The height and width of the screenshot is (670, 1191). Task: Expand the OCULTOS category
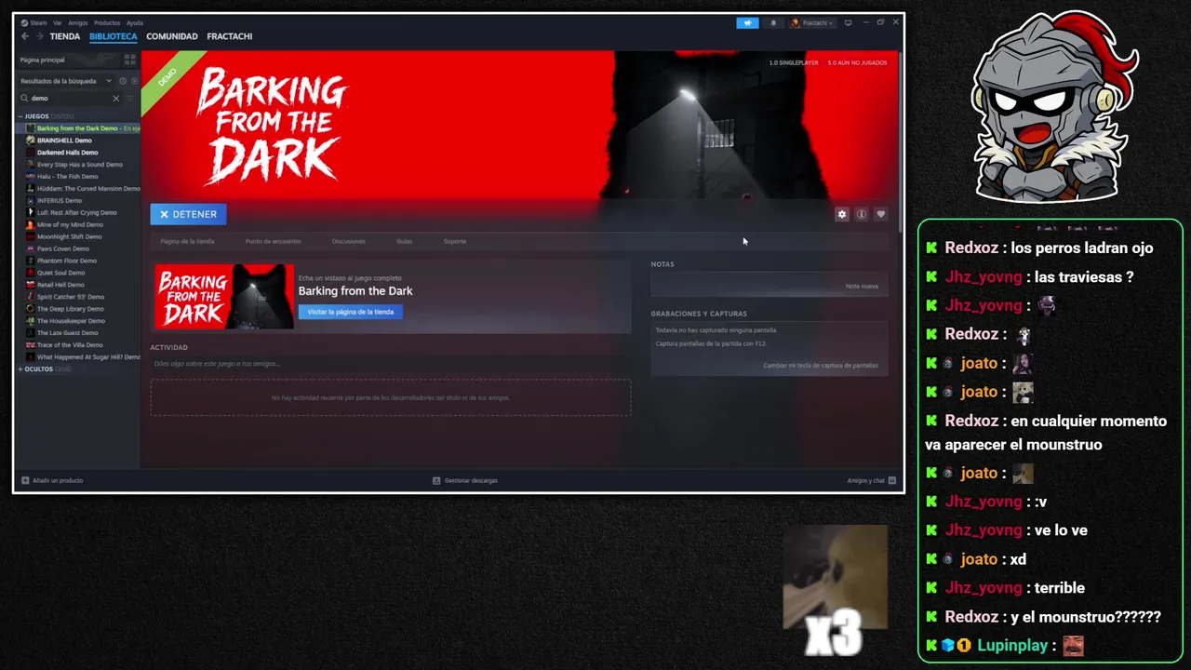(x=20, y=369)
